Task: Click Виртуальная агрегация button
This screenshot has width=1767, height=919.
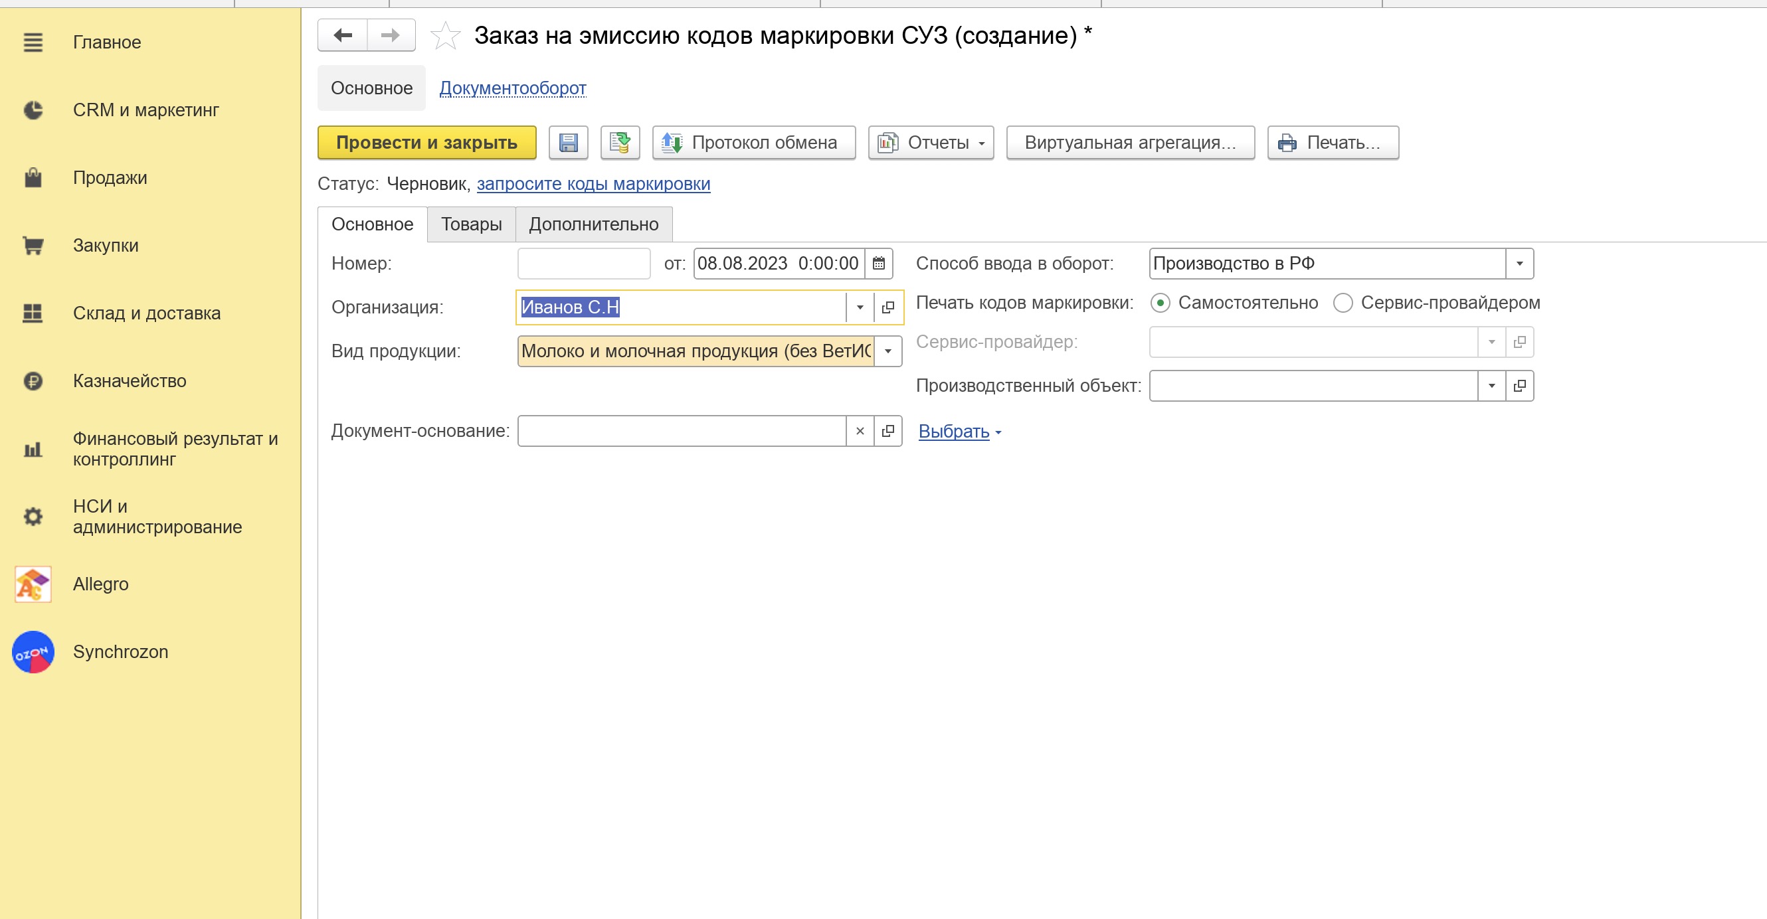Action: click(x=1131, y=143)
